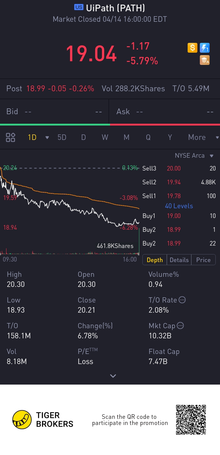220x455 pixels.
Task: Tap the orange stacked layers badge icon
Action: (205, 60)
